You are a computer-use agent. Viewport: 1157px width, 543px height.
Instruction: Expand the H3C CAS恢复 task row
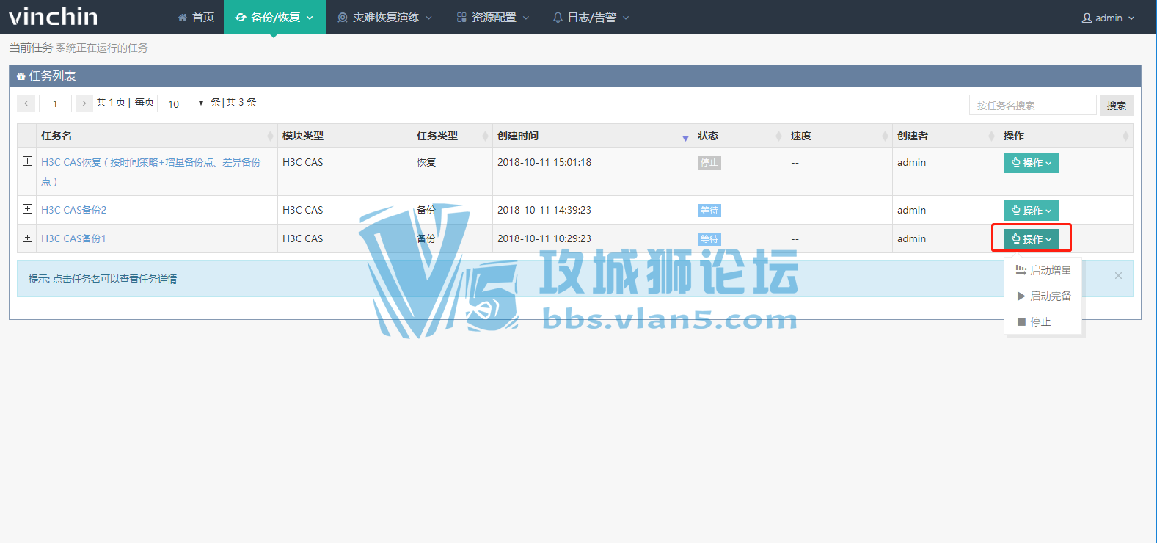27,161
